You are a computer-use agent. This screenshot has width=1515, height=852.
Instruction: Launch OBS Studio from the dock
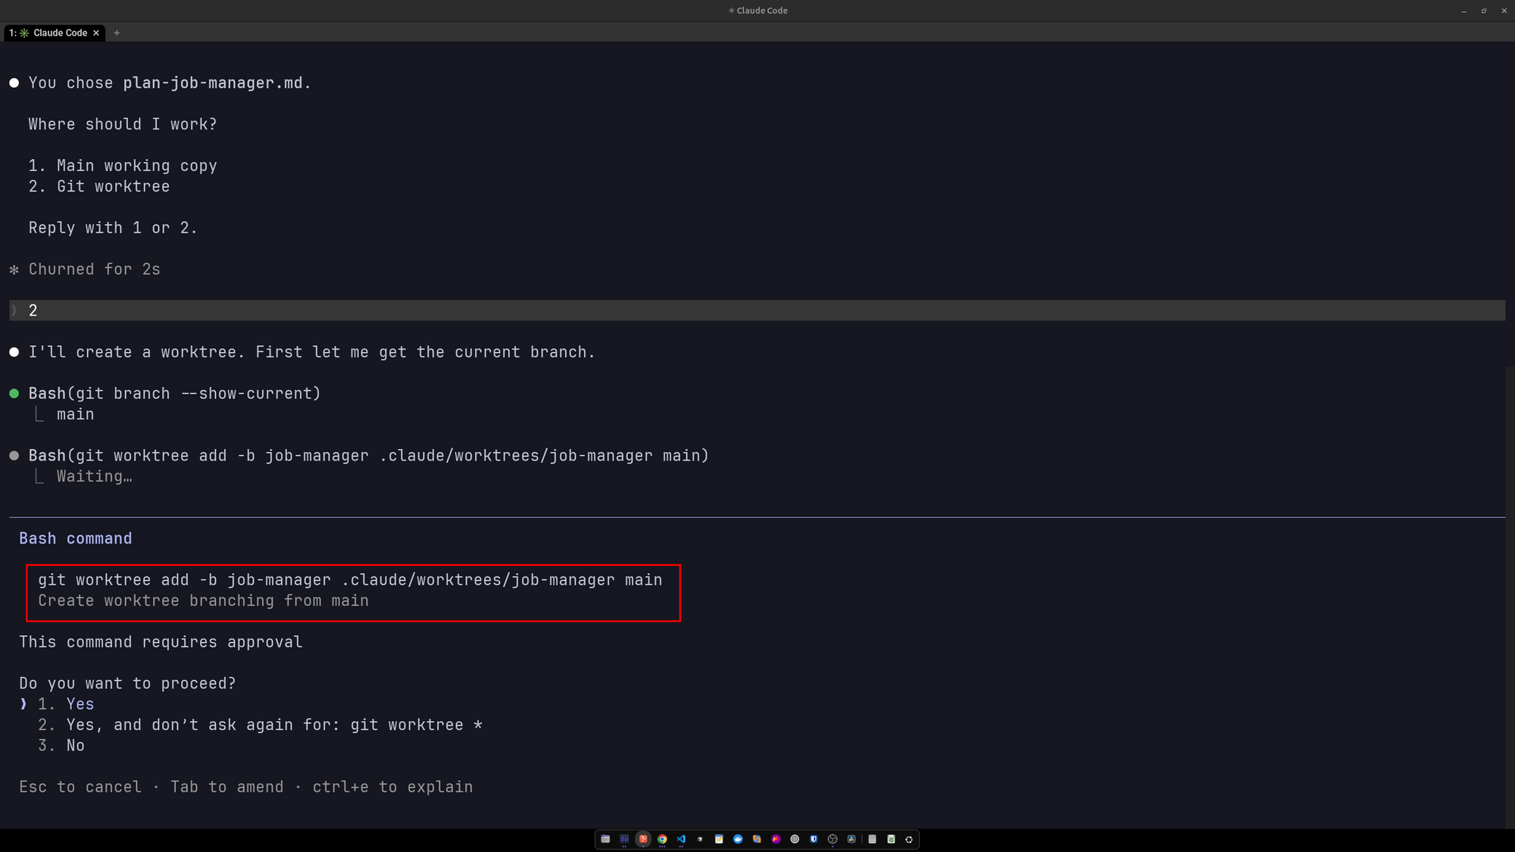click(832, 839)
